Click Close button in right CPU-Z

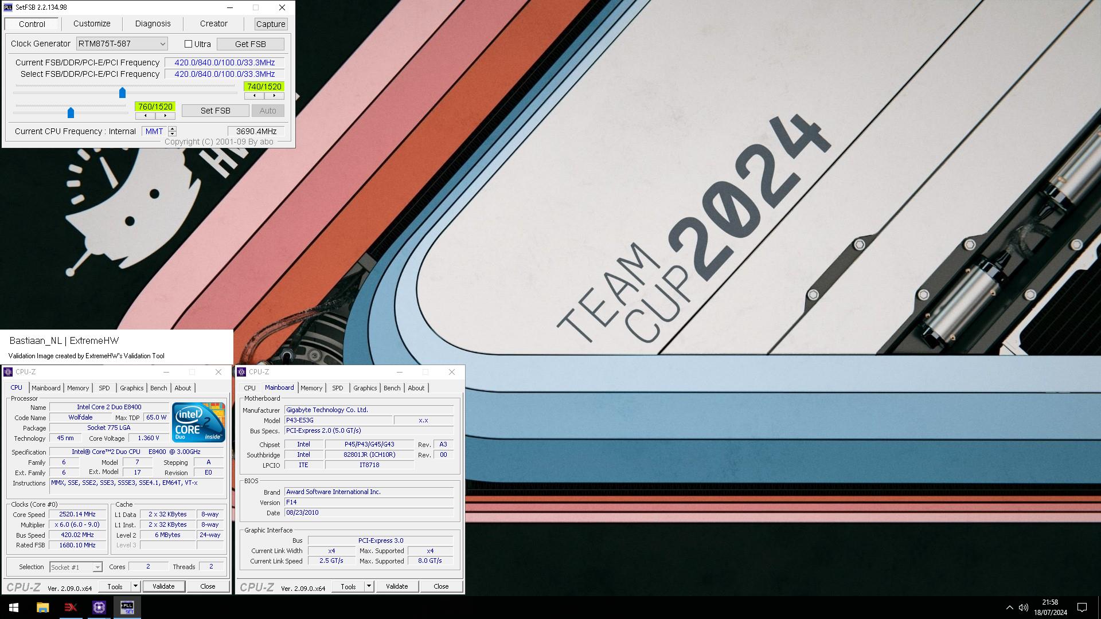click(x=441, y=586)
